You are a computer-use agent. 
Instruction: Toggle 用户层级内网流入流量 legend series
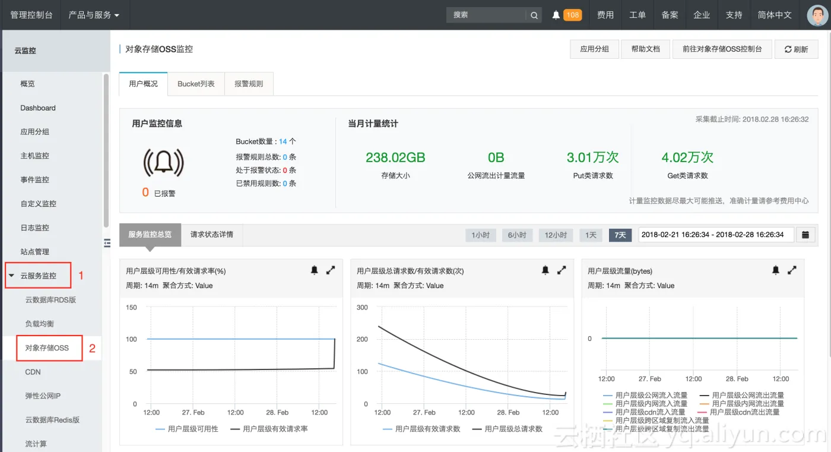click(645, 403)
